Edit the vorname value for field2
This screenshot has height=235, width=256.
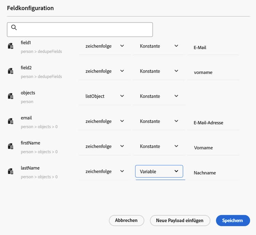[x=214, y=72]
